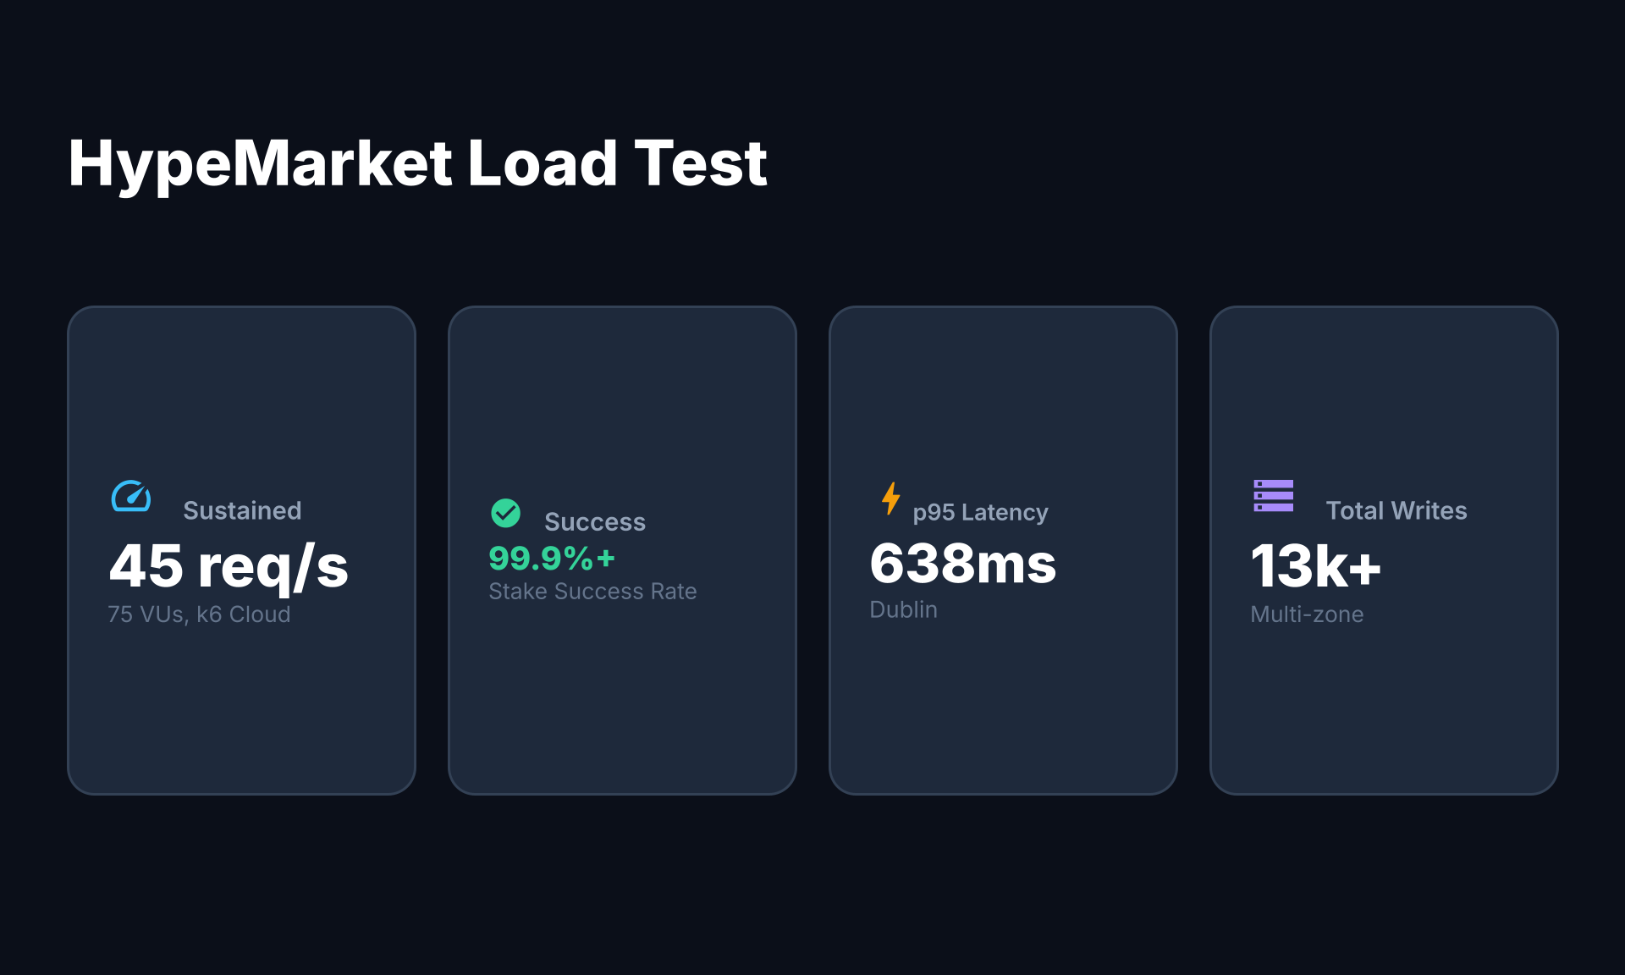Select the sustained throughput card background
Screen dimensions: 1625x975
pos(241,550)
